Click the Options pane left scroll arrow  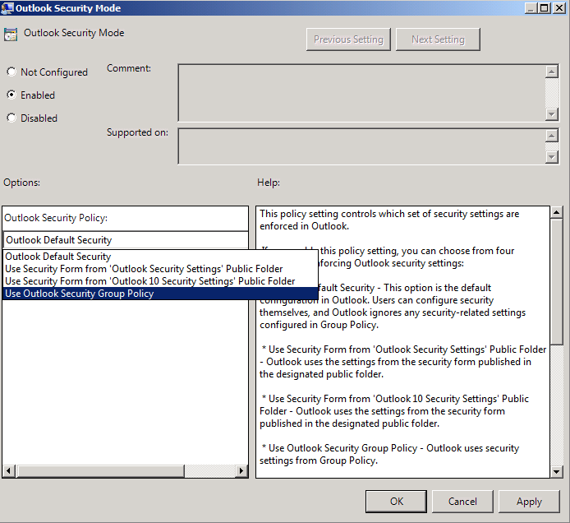tap(8, 471)
